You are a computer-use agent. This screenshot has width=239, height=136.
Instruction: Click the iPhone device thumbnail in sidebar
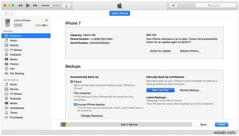pos(8,23)
